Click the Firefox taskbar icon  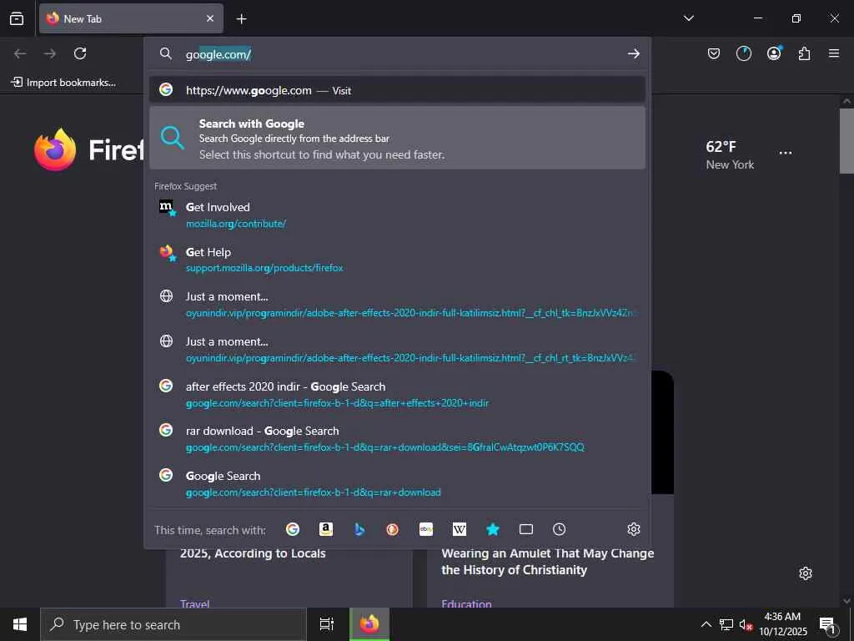[x=369, y=624]
